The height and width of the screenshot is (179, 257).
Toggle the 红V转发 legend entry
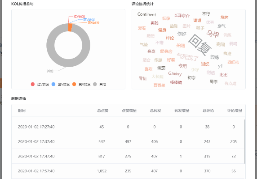(x=40, y=85)
